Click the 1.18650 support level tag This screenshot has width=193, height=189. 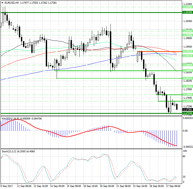(187, 70)
